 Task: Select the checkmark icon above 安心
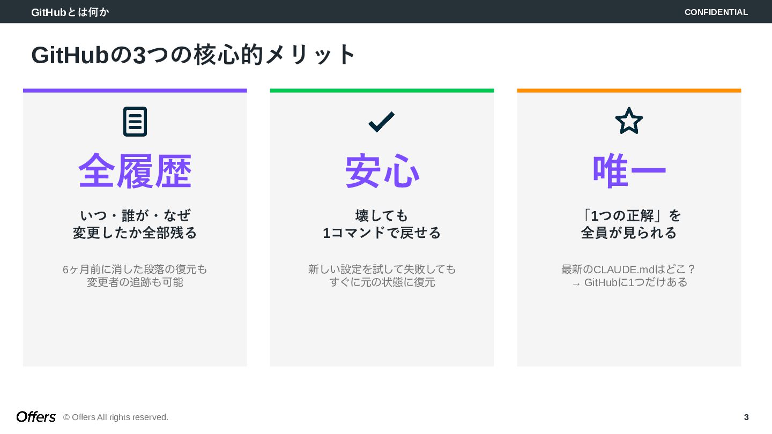point(382,122)
